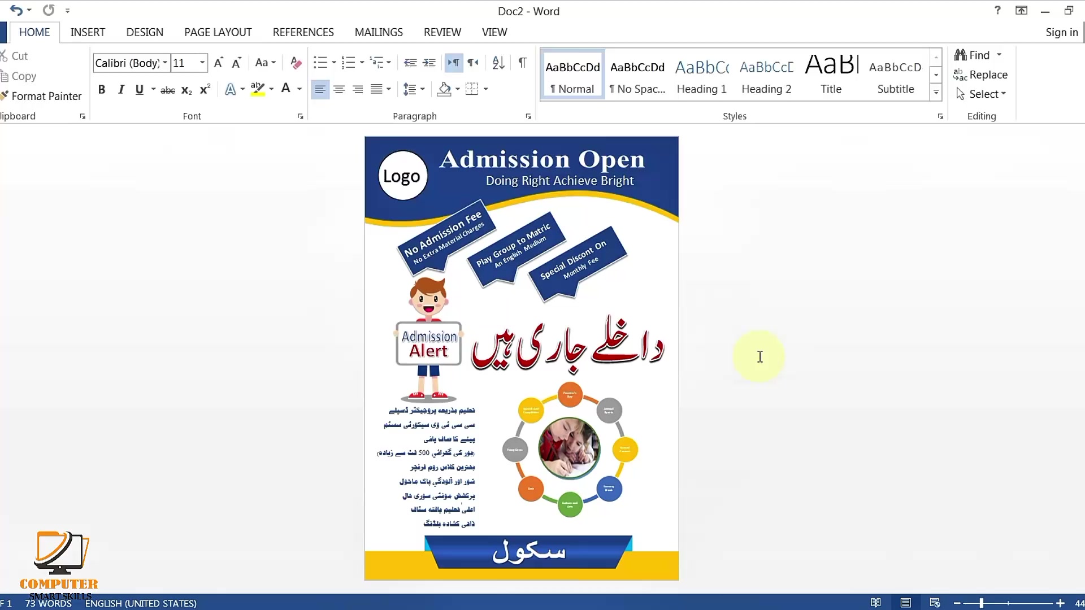This screenshot has height=610, width=1085.
Task: Customize Quick Access Toolbar dropdown
Action: click(67, 11)
